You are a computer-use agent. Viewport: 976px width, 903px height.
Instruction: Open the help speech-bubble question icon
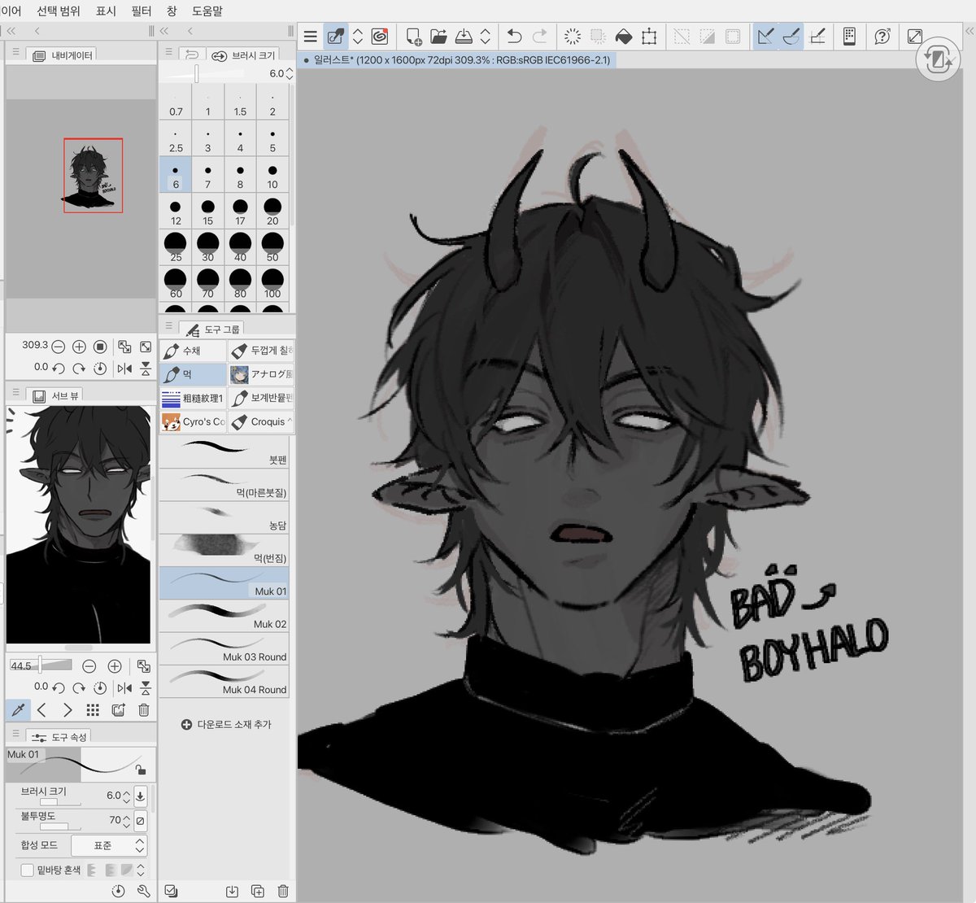(882, 37)
